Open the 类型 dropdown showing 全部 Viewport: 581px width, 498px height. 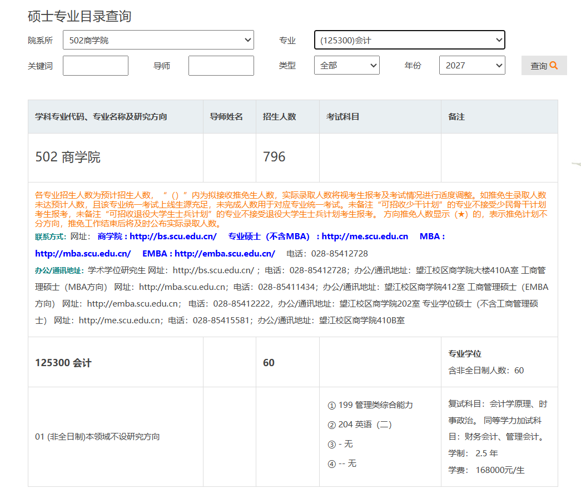pos(346,65)
